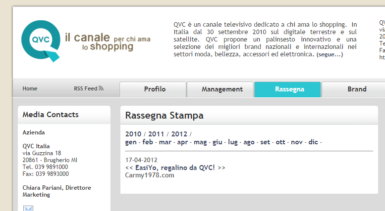This screenshot has width=385, height=211.
Task: Select the month mag
Action: (200, 142)
